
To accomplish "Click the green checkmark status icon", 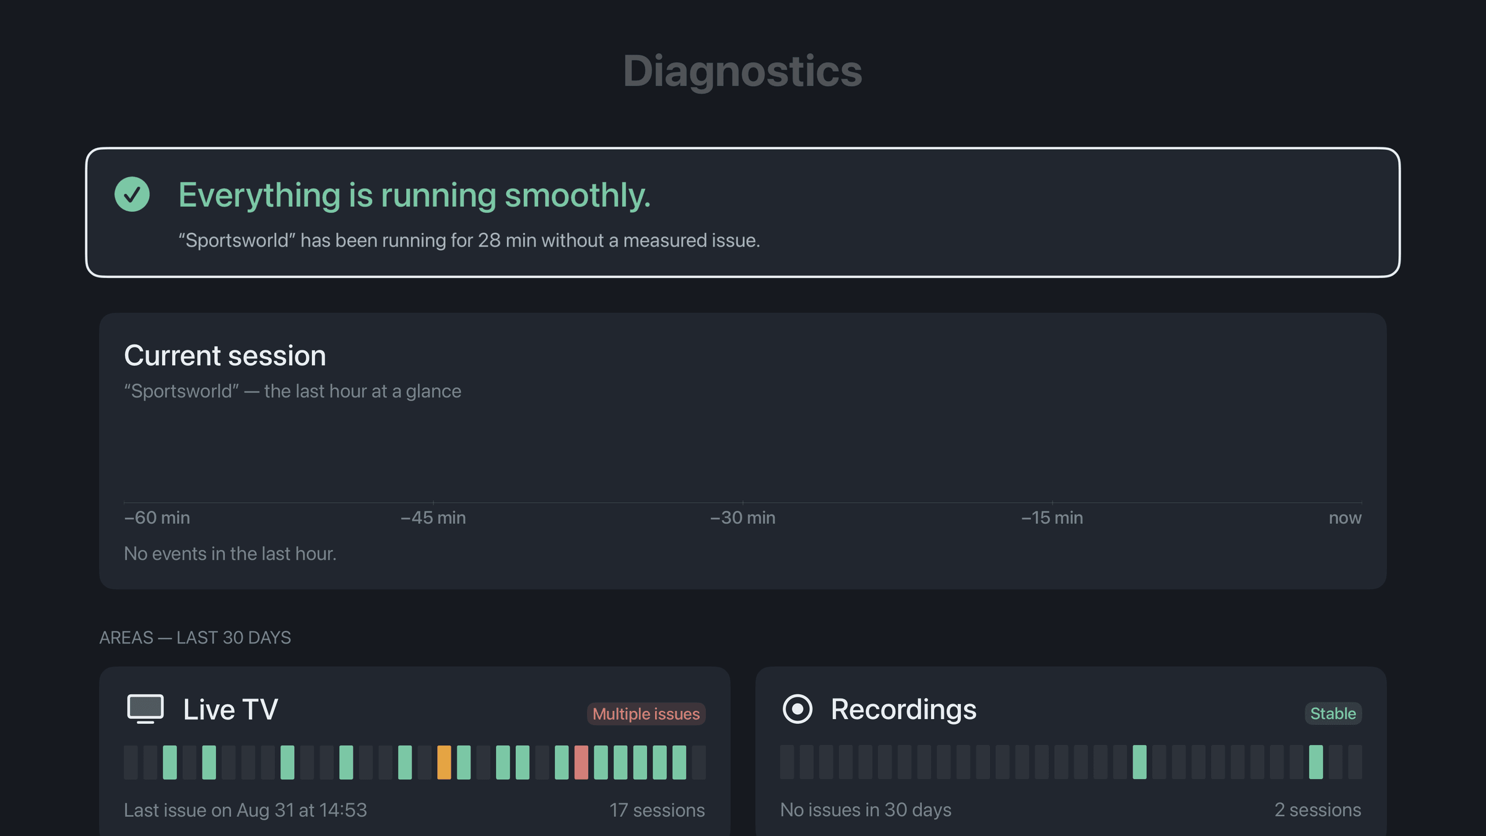I will point(132,194).
